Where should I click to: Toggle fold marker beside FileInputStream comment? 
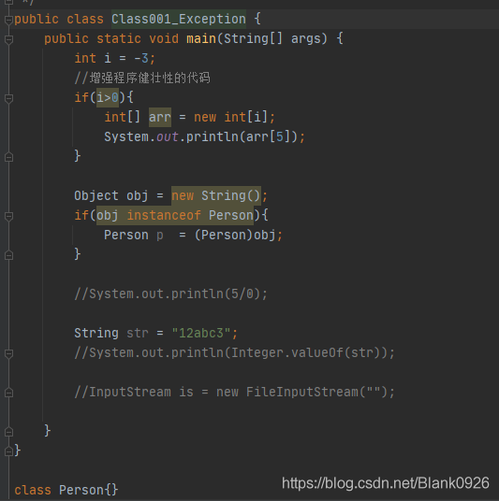coord(8,393)
